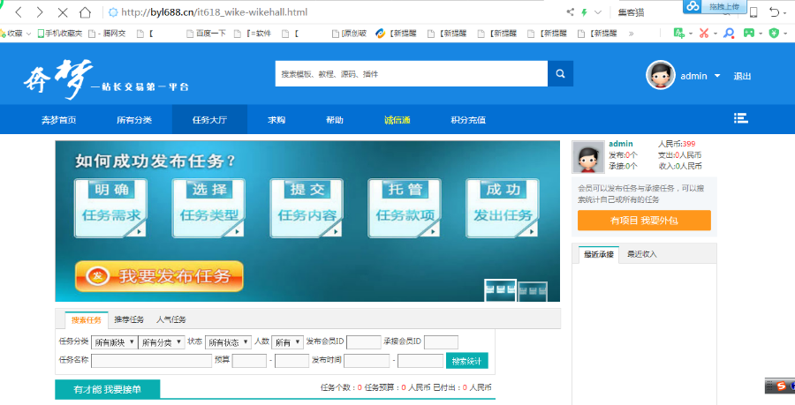Click the list menu icon in nav bar
795x405 pixels.
click(741, 118)
